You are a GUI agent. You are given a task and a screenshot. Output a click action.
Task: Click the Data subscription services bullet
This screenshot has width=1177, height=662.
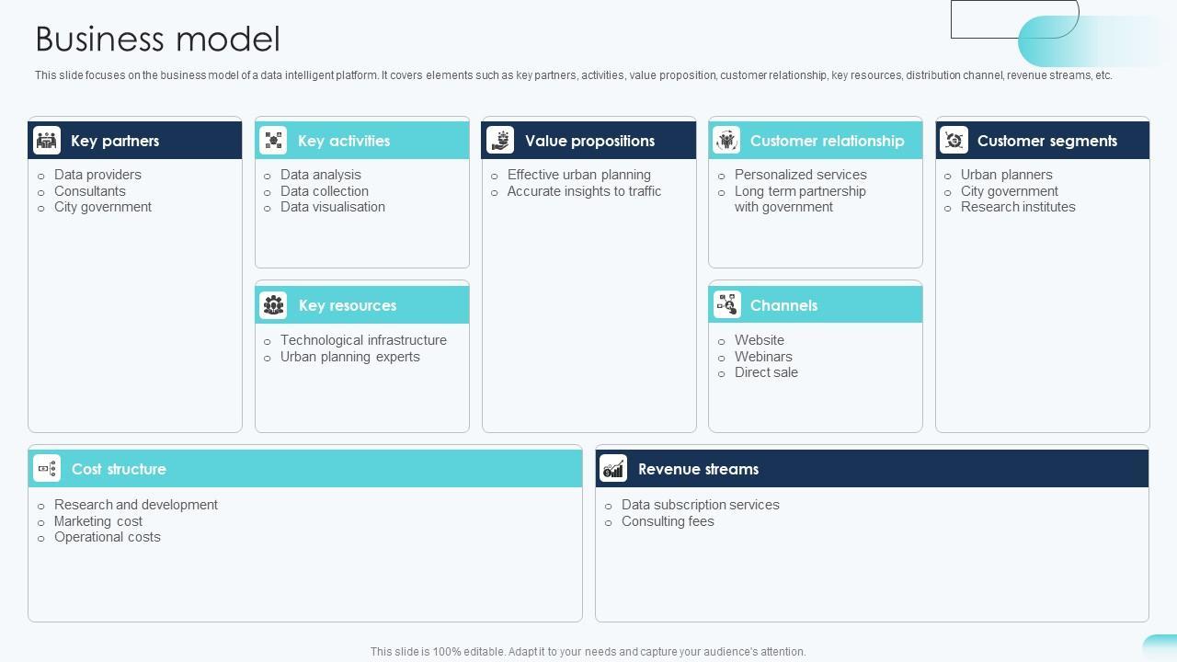[700, 505]
